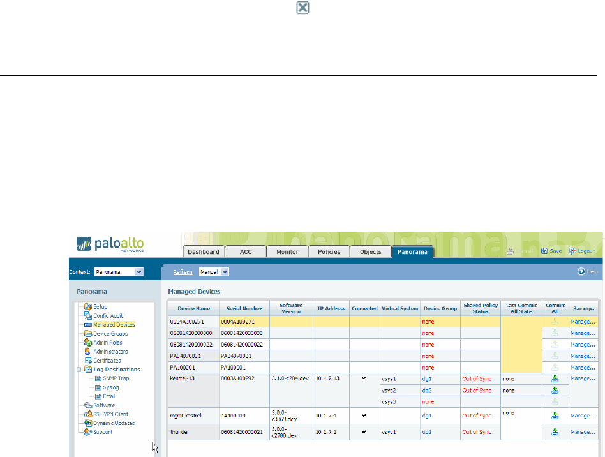Collapse the Log Destinations tree node
605x457 pixels.
[79, 370]
